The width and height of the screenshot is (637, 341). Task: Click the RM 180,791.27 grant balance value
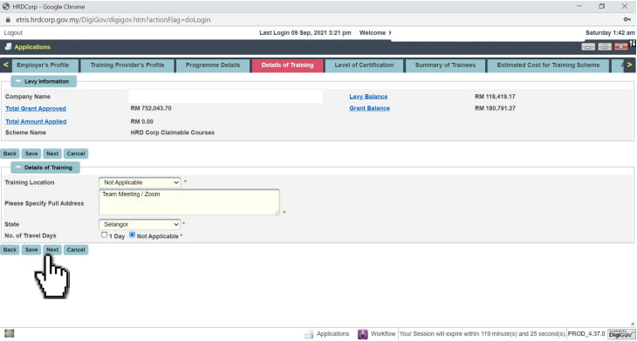pos(495,108)
